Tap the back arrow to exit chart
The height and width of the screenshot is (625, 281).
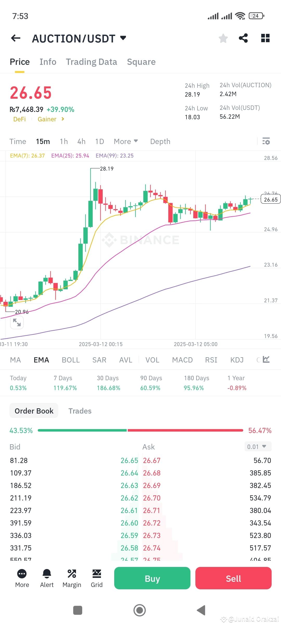(x=15, y=38)
